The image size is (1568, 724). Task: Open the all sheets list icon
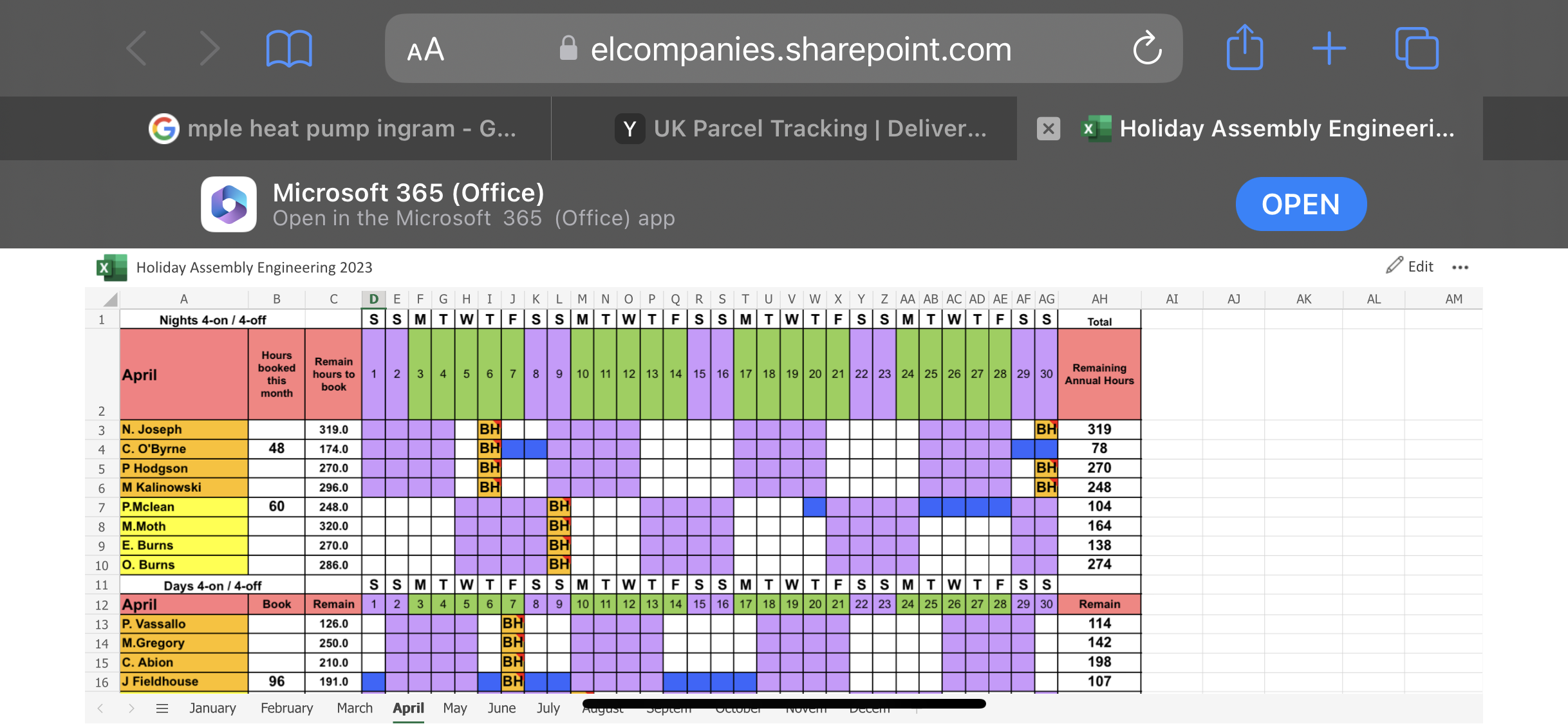coord(162,709)
